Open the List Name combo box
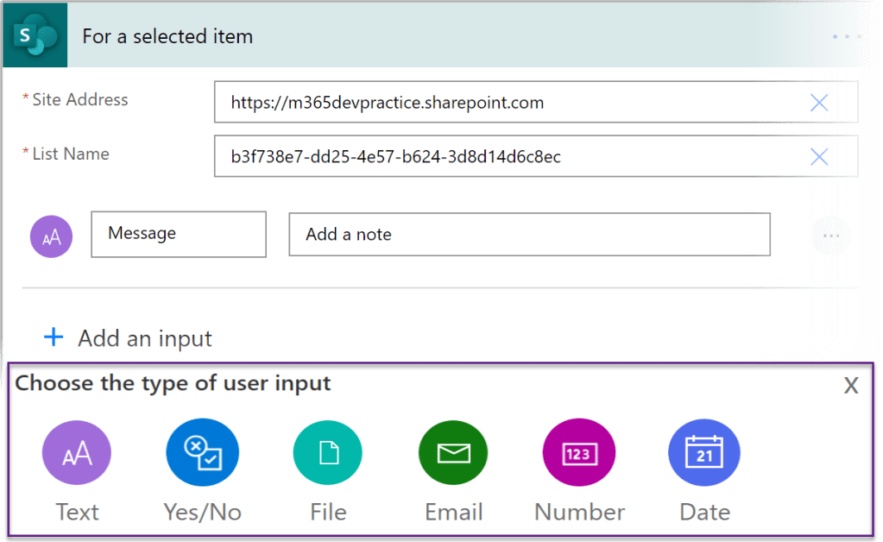The width and height of the screenshot is (883, 542). [509, 156]
